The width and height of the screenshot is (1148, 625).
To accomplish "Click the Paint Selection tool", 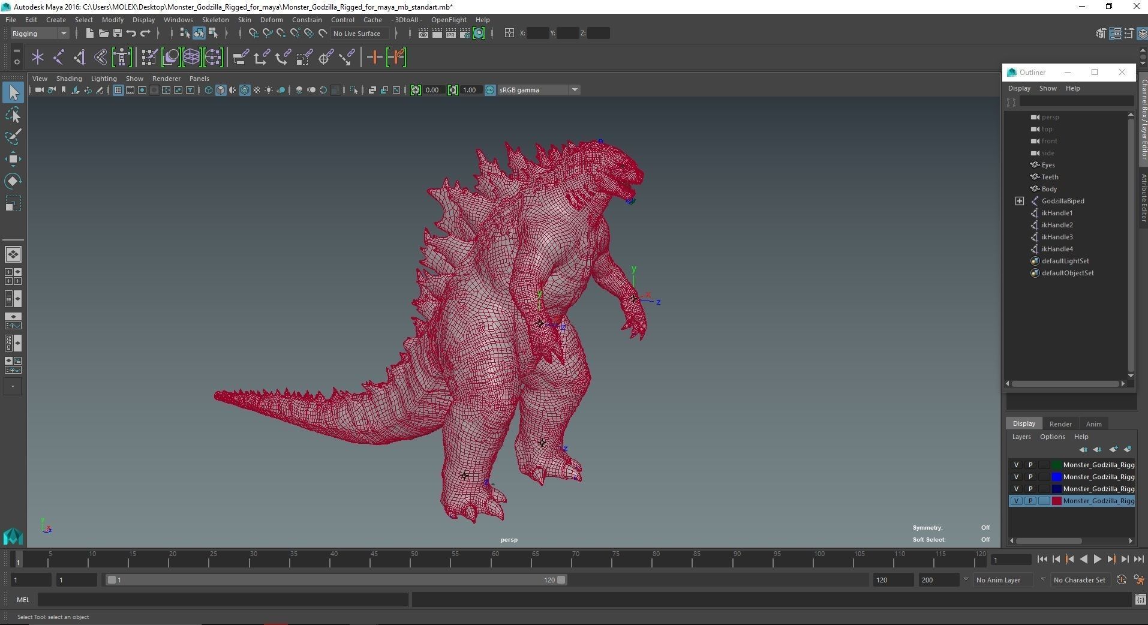I will coord(13,137).
